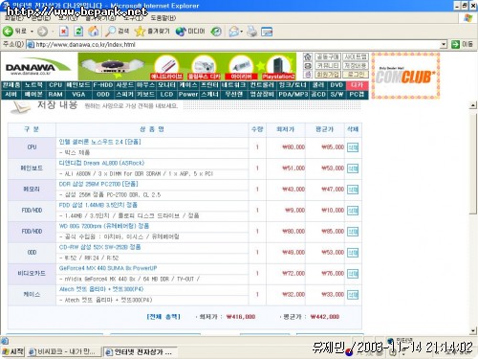Screen dimensions: 478x359
Task: Open the GeForce4 MX 440 SUMA product link
Action: click(108, 268)
